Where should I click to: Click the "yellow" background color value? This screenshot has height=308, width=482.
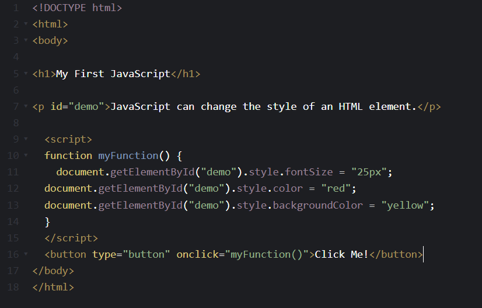point(408,205)
